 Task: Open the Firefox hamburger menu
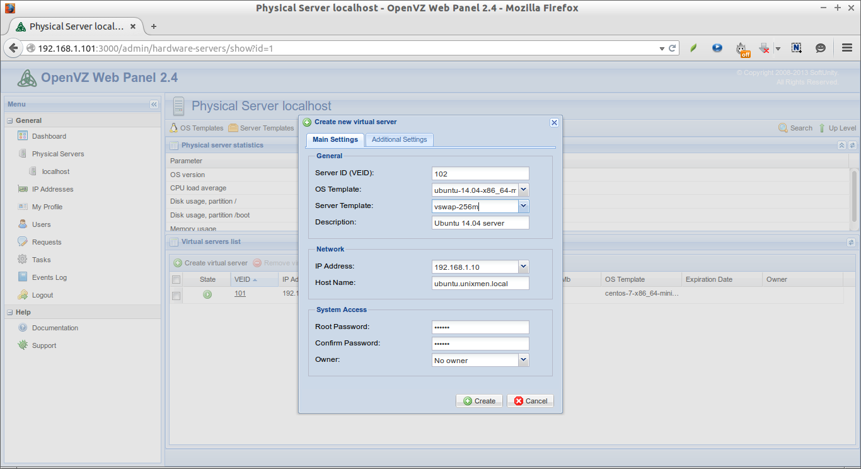point(847,48)
